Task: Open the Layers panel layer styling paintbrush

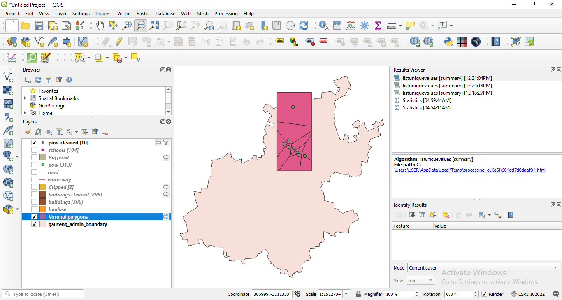Action: click(x=28, y=132)
